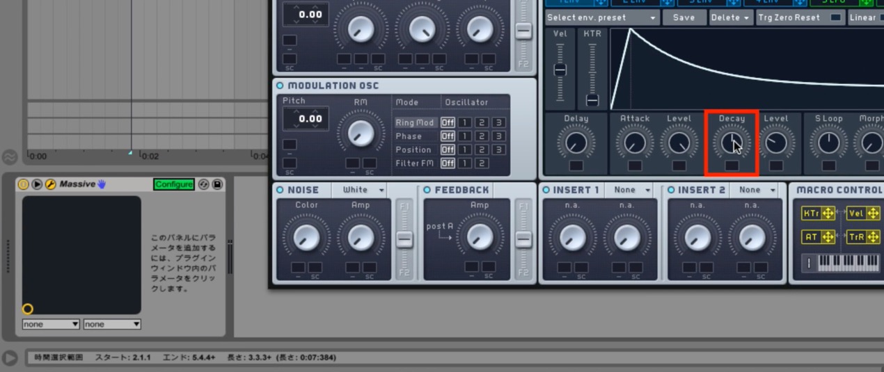This screenshot has width=884, height=372.
Task: Open the right 'none' Y-axis dropdown
Action: pos(112,324)
